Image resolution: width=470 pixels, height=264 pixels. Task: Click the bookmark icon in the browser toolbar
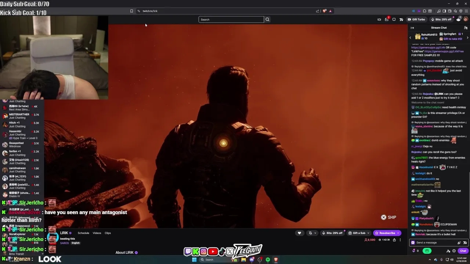click(131, 11)
